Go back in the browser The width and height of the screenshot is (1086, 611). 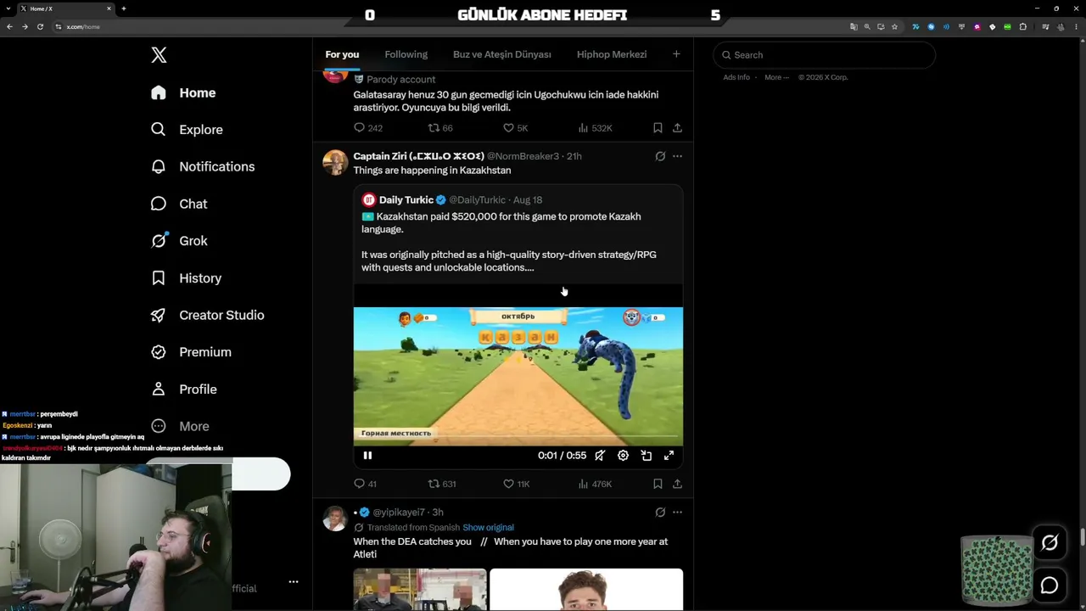tap(9, 27)
